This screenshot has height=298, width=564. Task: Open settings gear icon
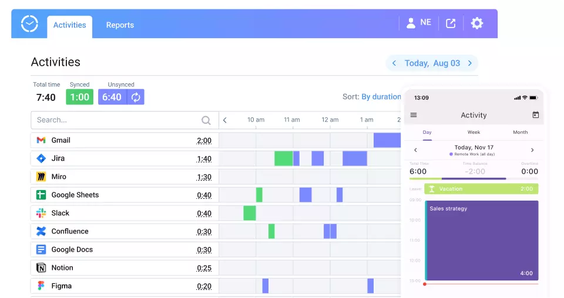click(x=477, y=23)
